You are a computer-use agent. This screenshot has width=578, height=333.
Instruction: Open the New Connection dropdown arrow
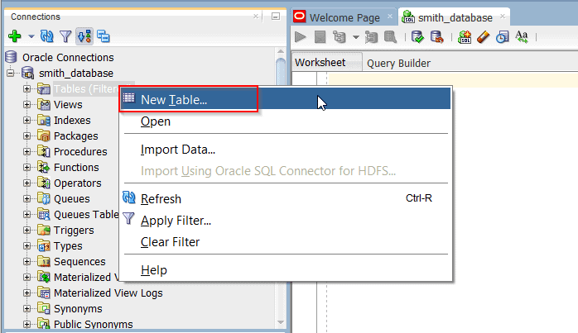(x=31, y=36)
